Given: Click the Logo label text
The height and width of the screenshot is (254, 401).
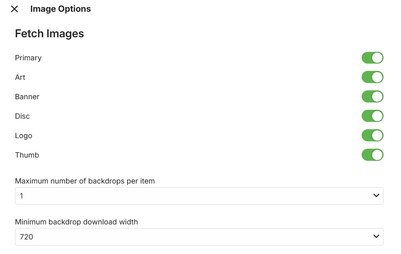Looking at the screenshot, I should (24, 136).
